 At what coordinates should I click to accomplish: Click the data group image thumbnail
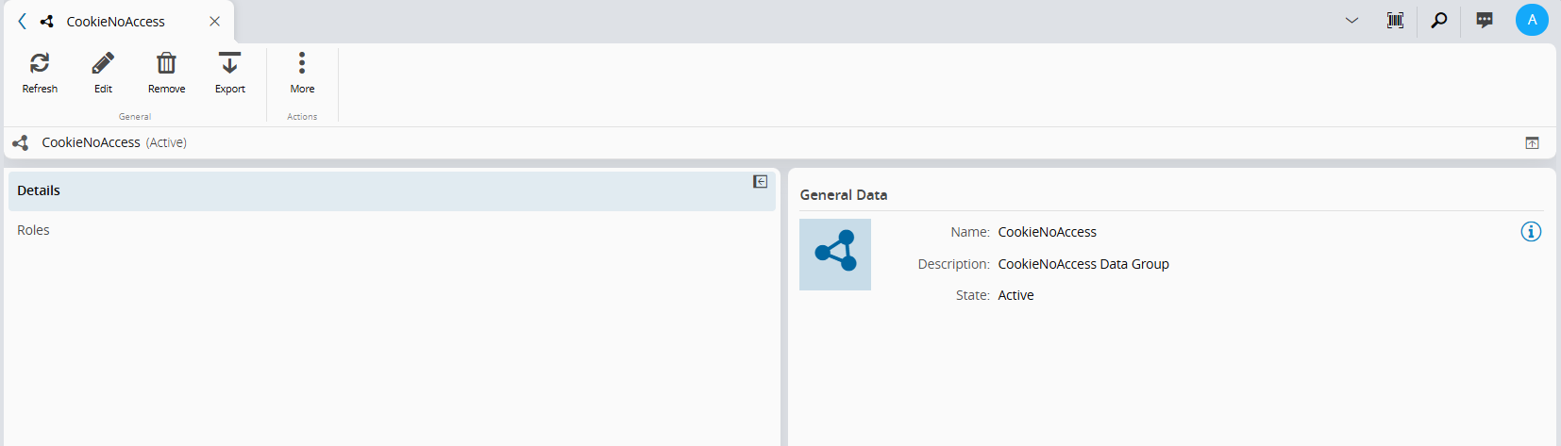835,255
